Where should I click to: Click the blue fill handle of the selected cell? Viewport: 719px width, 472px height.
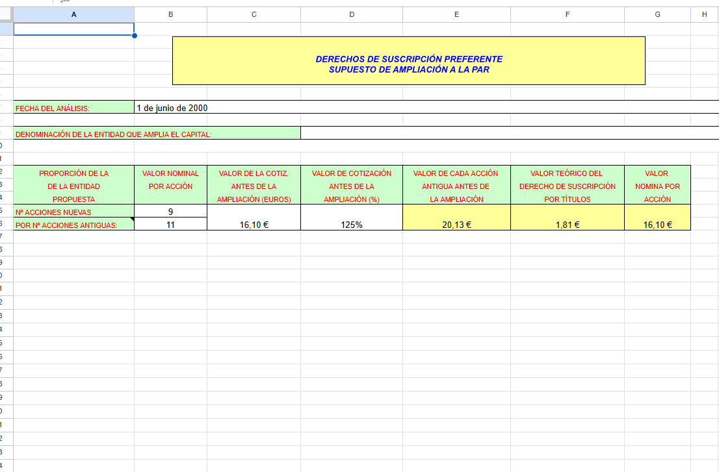pyautogui.click(x=135, y=36)
